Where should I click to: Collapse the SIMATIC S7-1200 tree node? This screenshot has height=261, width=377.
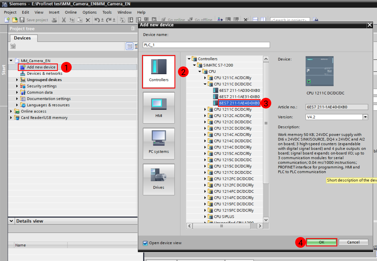[x=194, y=65]
